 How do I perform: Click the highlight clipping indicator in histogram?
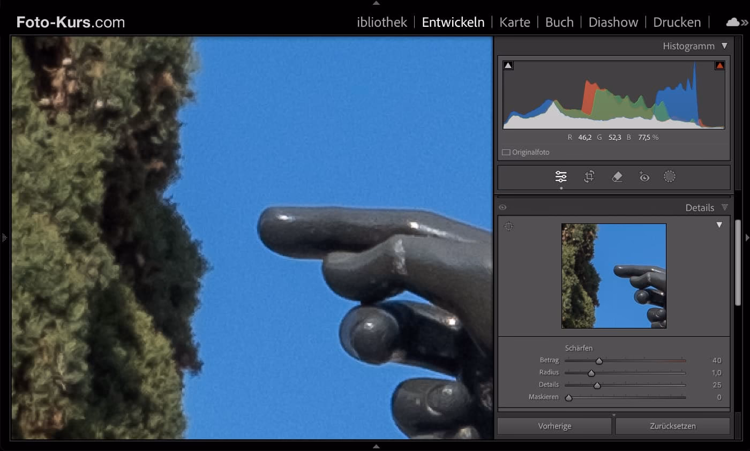719,64
